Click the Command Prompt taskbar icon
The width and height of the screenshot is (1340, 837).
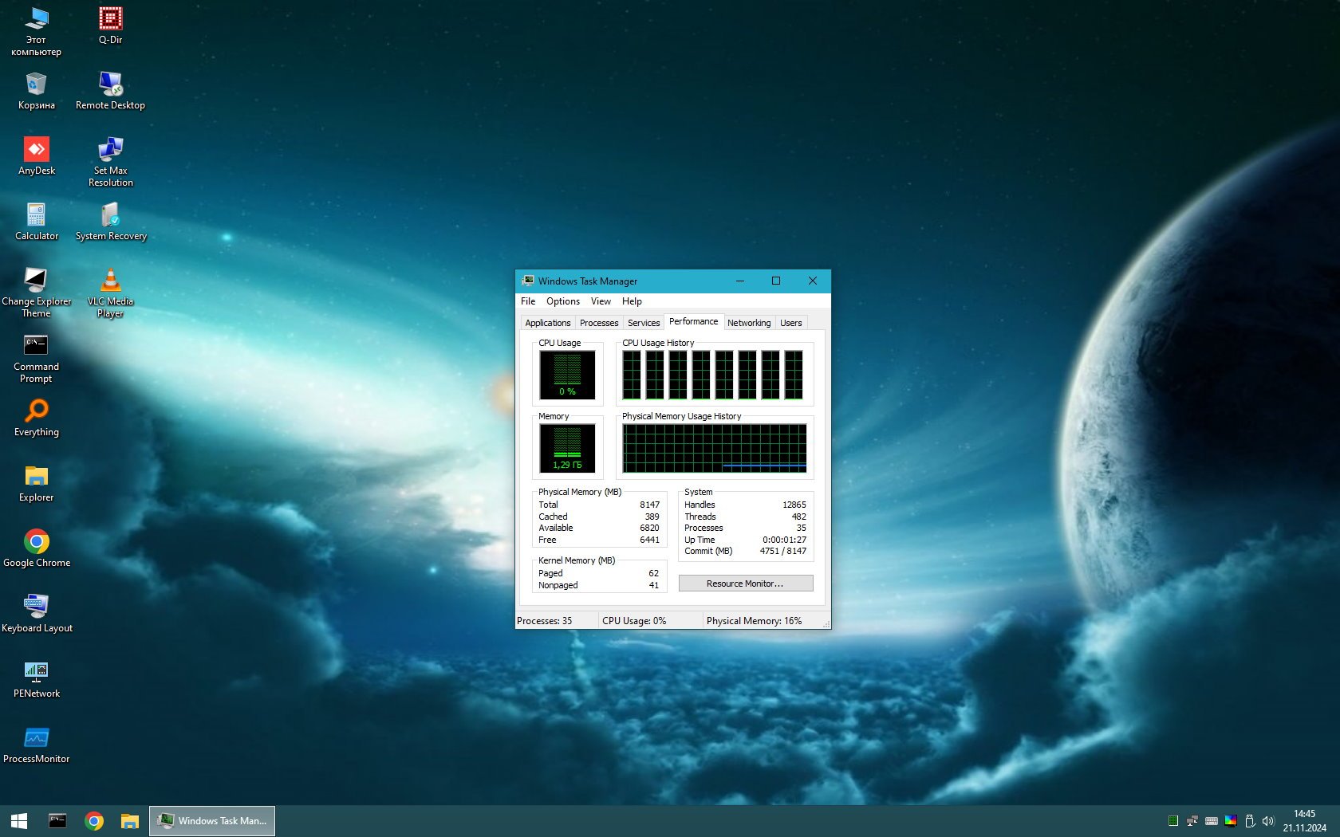click(x=57, y=821)
